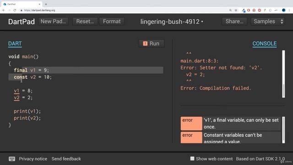Click the 'void main()' code line
This screenshot has height=165, width=293.
(23, 56)
